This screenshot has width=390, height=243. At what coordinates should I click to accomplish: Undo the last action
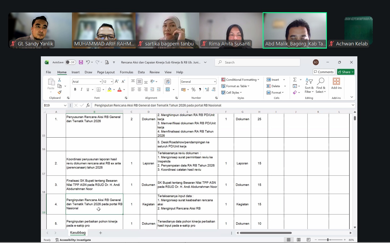point(88,62)
